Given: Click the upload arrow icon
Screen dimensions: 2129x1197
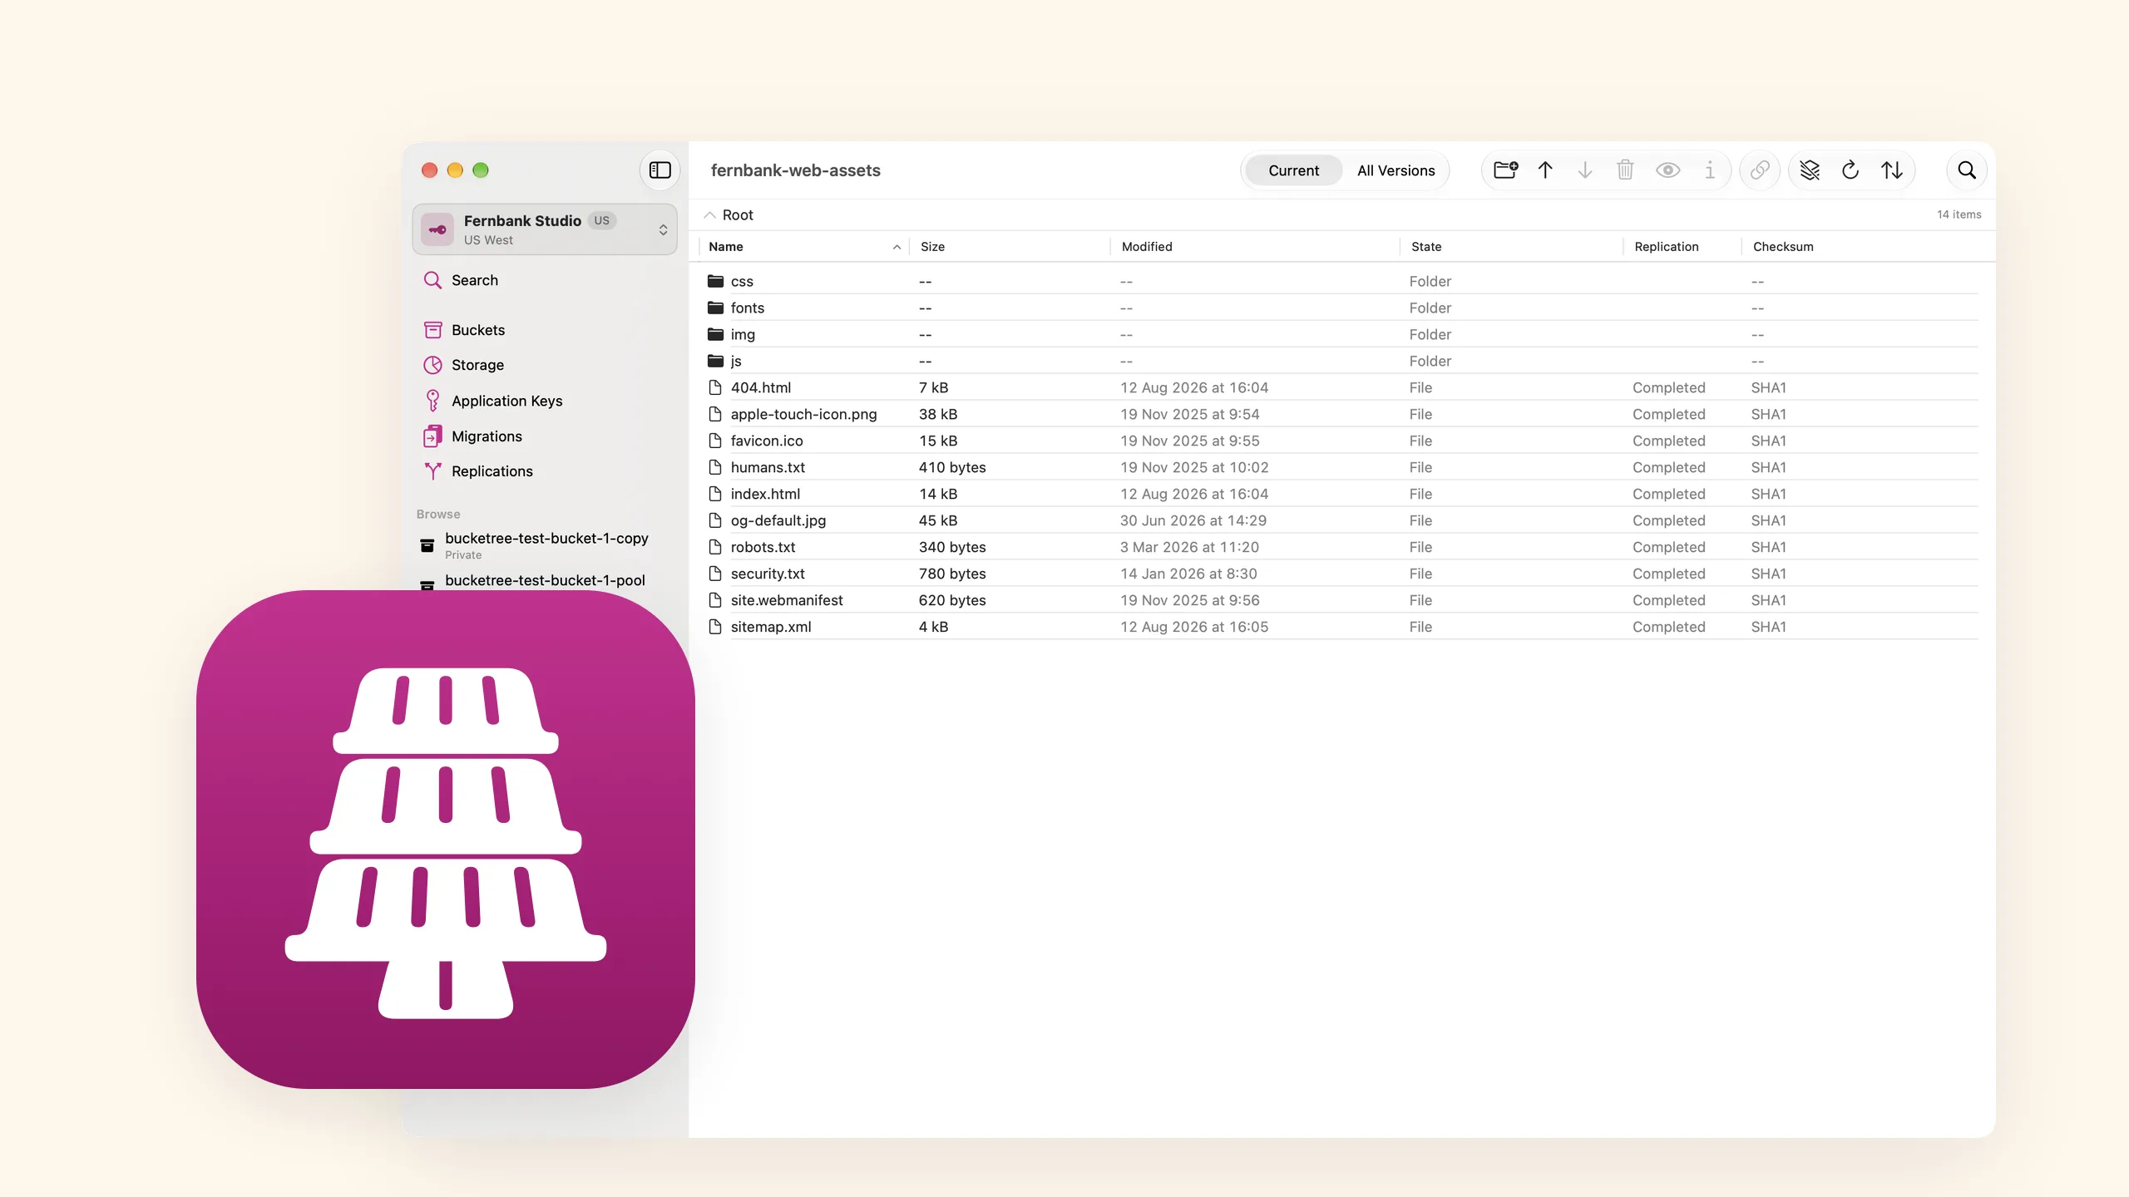Looking at the screenshot, I should coord(1545,170).
